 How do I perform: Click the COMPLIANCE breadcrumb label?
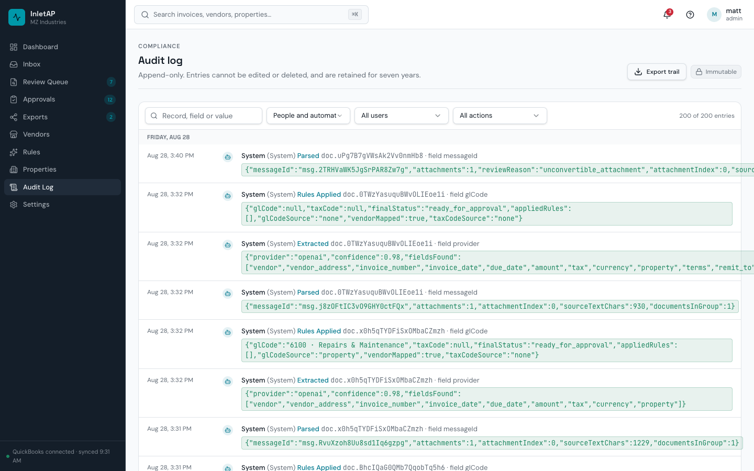159,46
